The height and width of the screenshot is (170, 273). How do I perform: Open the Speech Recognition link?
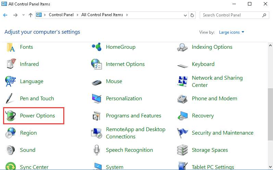129,150
